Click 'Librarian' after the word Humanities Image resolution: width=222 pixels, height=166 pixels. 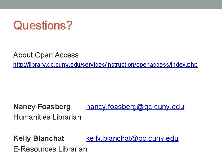[67, 117]
